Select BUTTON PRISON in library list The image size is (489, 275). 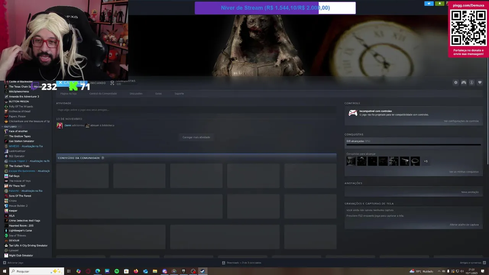pos(19,102)
